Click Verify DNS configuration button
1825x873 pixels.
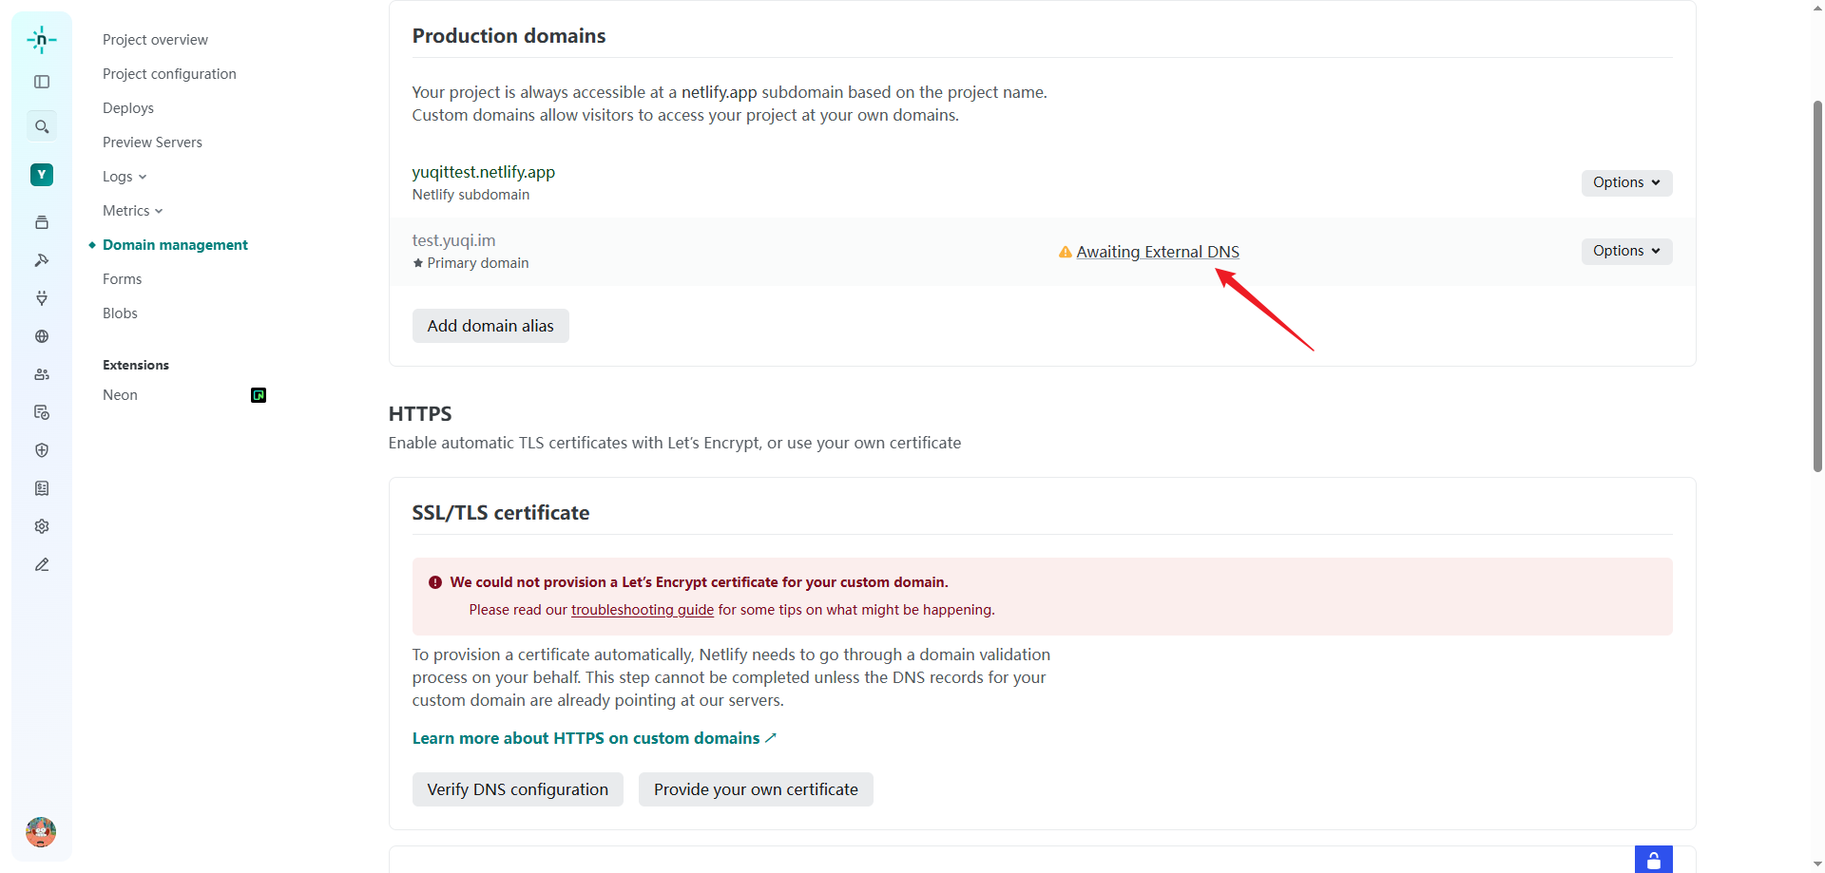pos(517,789)
